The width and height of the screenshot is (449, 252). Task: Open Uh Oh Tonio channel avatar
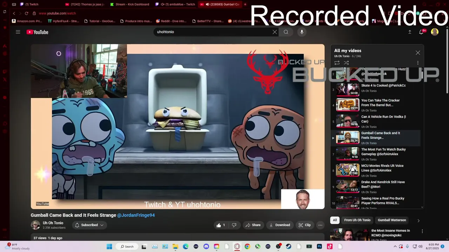(x=35, y=225)
